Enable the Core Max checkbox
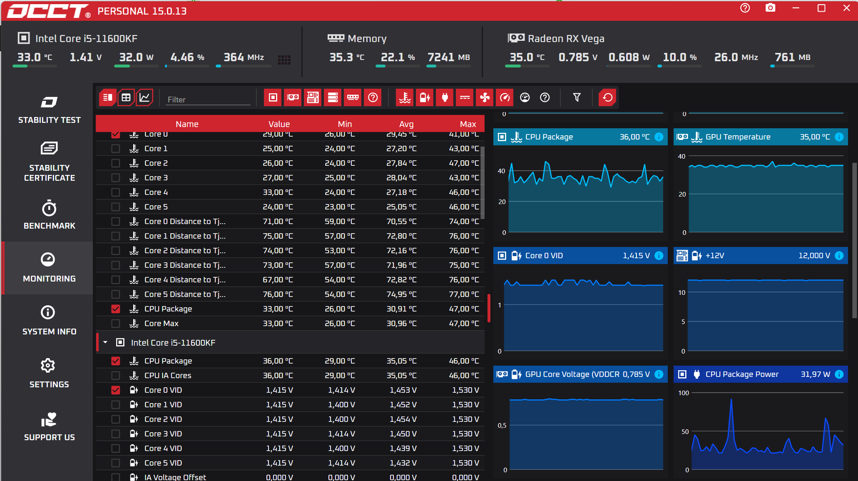858x481 pixels. [116, 324]
